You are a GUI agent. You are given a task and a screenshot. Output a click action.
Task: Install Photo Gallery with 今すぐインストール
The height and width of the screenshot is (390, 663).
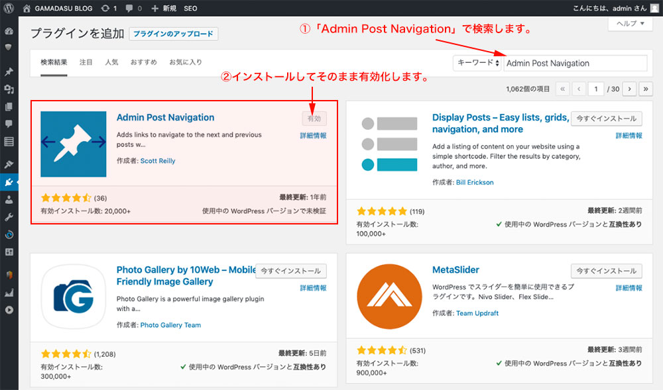pos(291,271)
